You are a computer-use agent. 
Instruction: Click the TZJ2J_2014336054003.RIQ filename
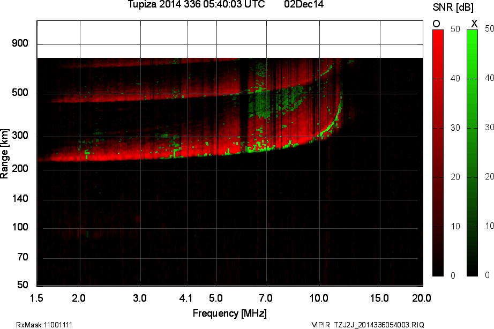(x=379, y=325)
